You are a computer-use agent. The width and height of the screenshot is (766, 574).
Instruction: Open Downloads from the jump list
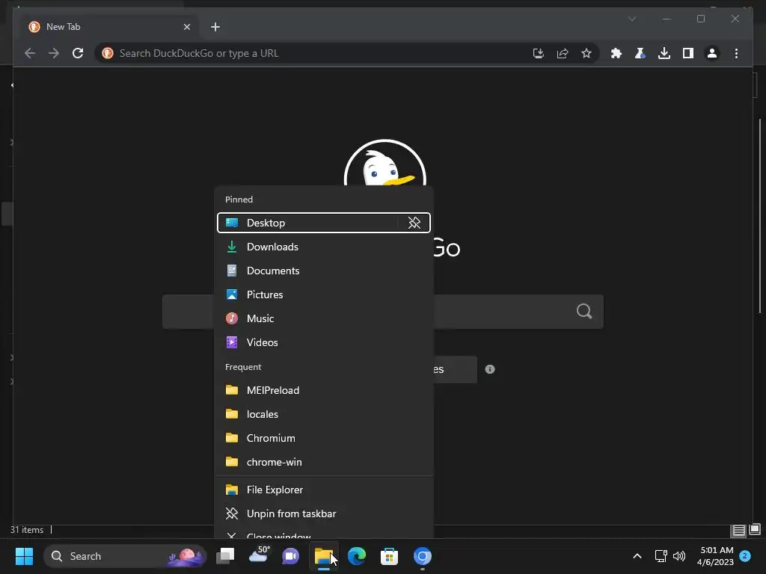323,247
